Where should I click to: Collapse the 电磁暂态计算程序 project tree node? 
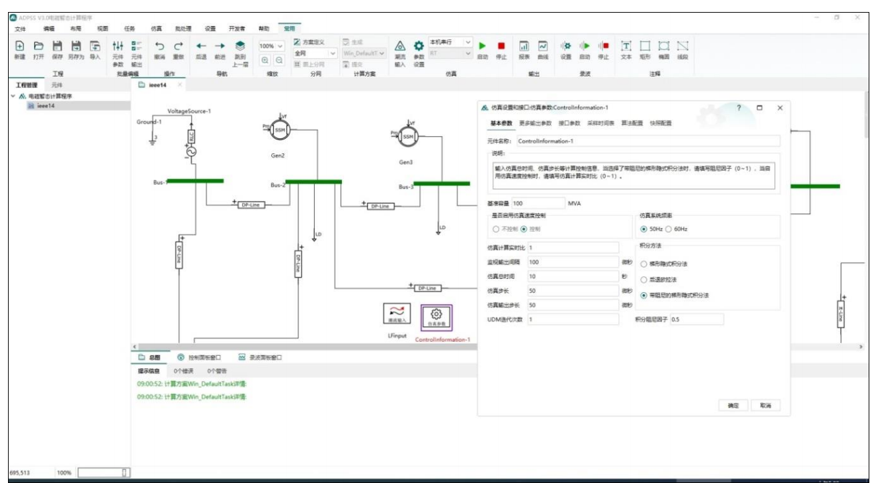coord(13,96)
